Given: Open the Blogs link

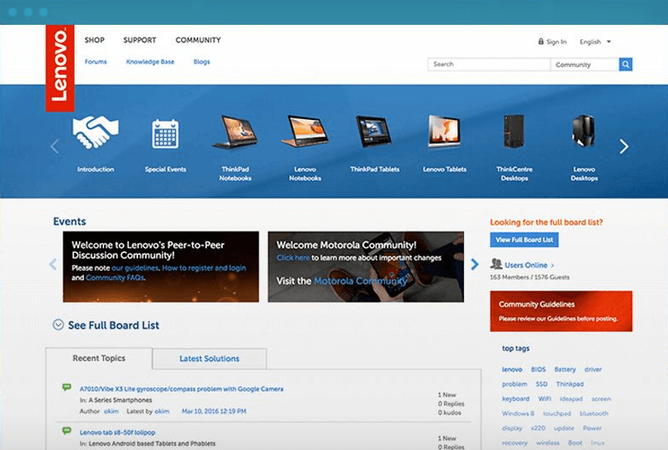Looking at the screenshot, I should [x=202, y=62].
